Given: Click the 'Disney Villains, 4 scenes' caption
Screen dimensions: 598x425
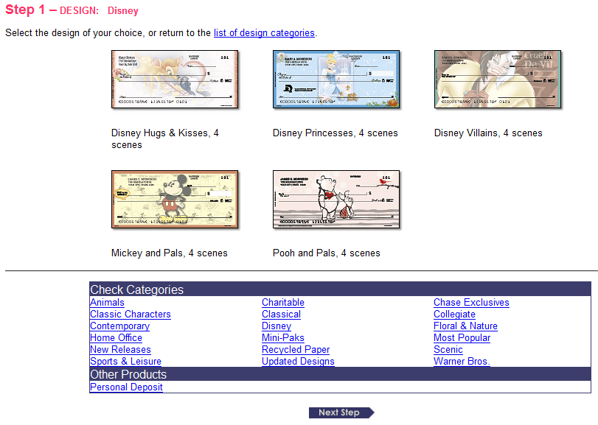Looking at the screenshot, I should 488,133.
